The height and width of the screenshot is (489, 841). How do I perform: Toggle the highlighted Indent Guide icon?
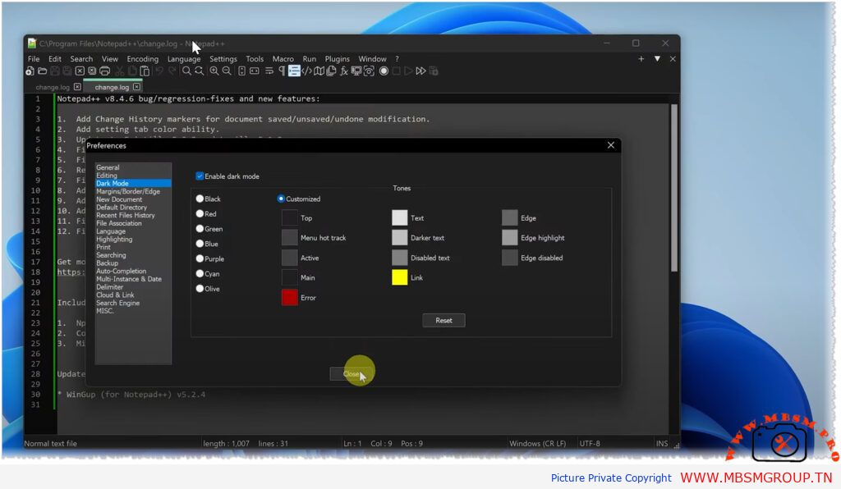[x=294, y=71]
